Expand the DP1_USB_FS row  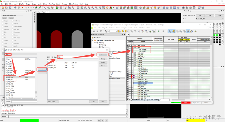pyautogui.click(x=135, y=57)
